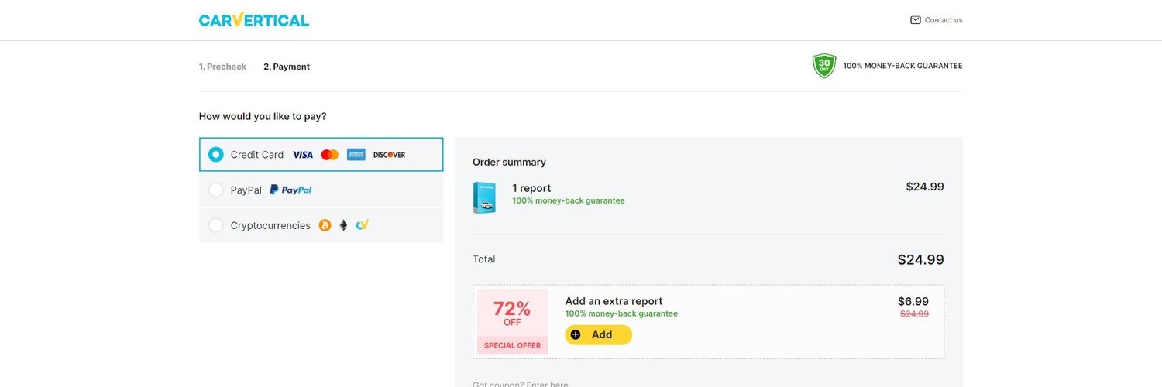Click the report box thumbnail
1162x387 pixels.
pyautogui.click(x=484, y=197)
